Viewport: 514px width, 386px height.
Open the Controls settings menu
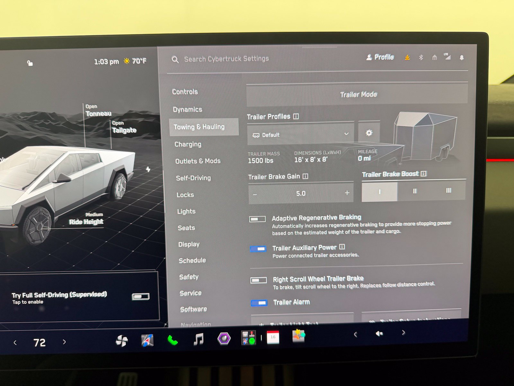(185, 92)
